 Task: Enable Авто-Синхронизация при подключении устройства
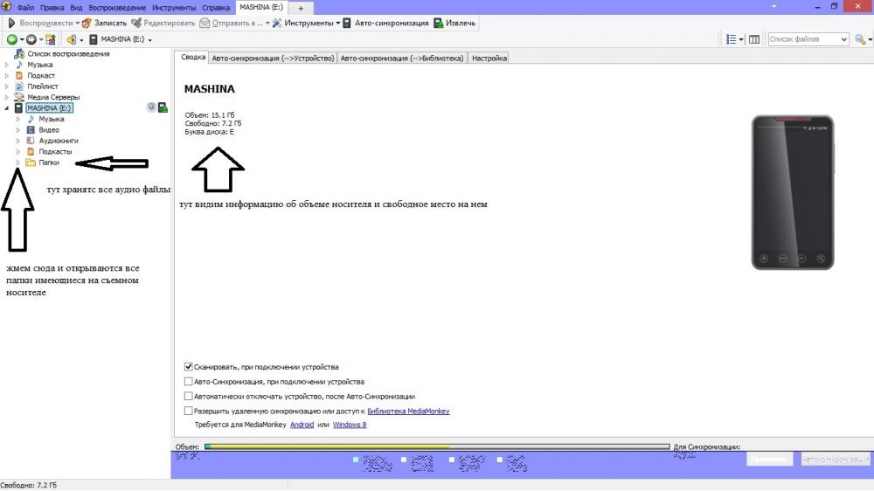(189, 382)
